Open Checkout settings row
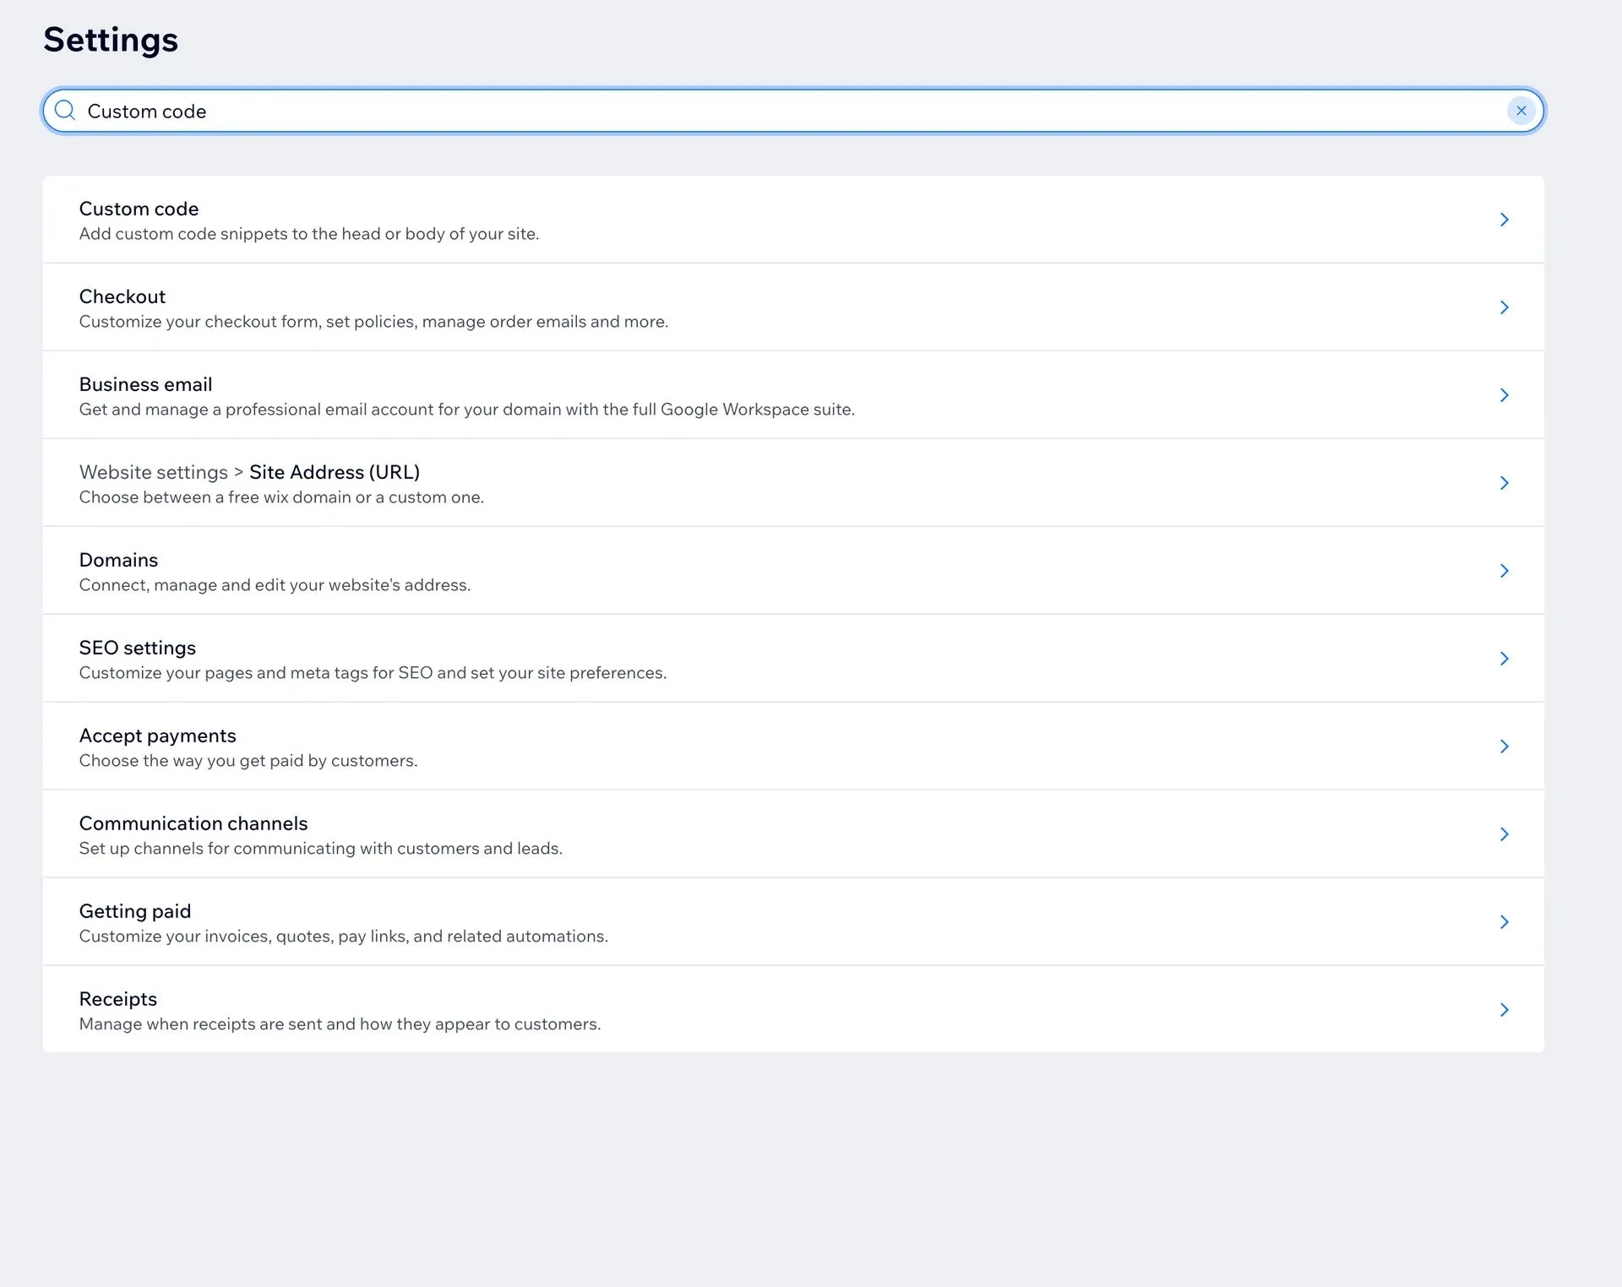The height and width of the screenshot is (1287, 1622). coord(122,296)
